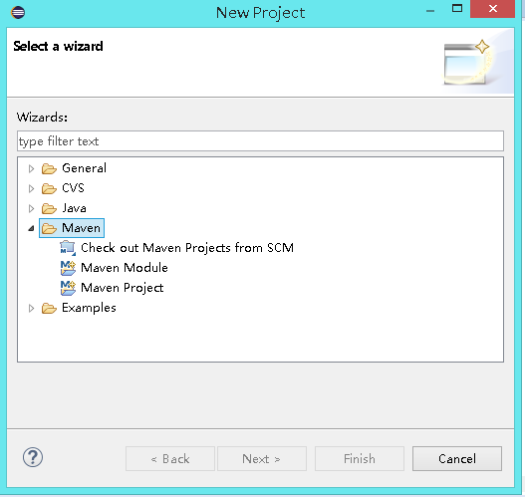Expand the General category arrow
Viewport: 525px width, 497px height.
tap(31, 168)
